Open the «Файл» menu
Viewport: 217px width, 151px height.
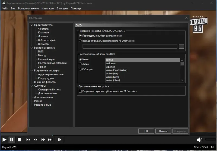click(5, 8)
